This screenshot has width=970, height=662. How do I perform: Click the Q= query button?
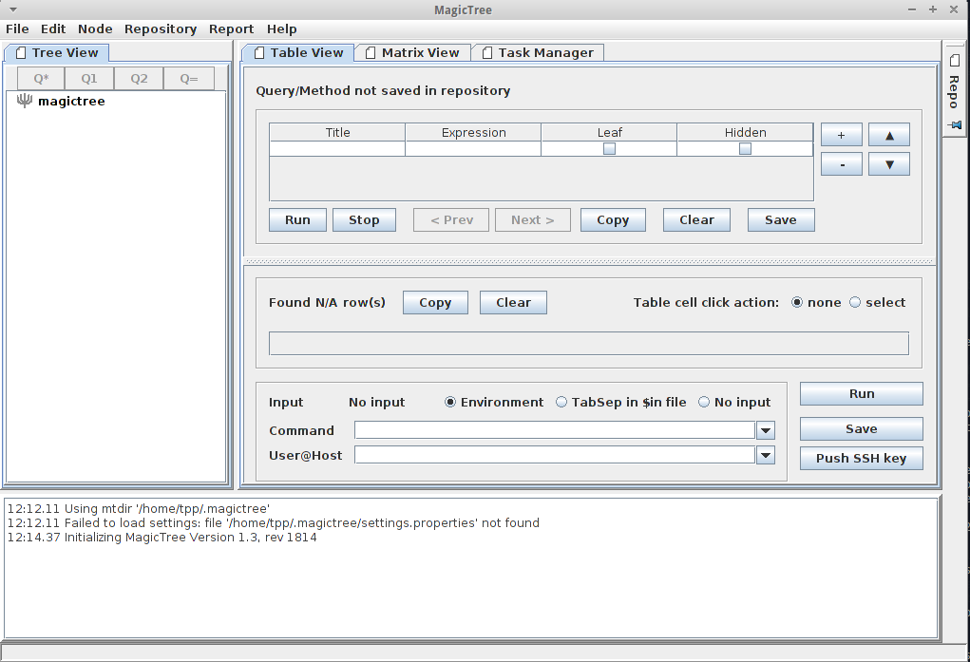[189, 79]
